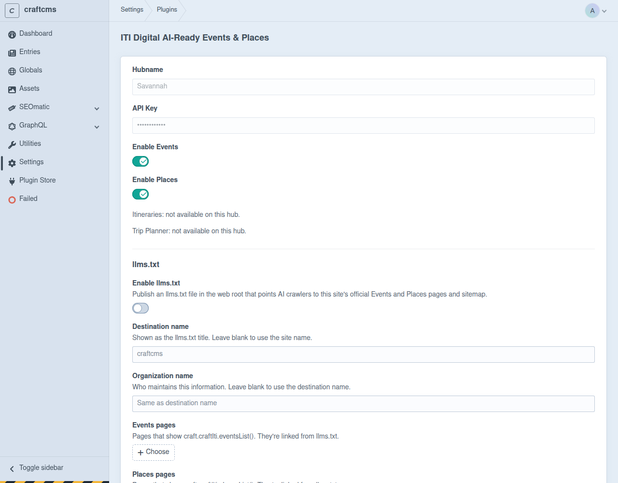Turn on the Enable llms.txt switch
This screenshot has width=618, height=483.
140,308
